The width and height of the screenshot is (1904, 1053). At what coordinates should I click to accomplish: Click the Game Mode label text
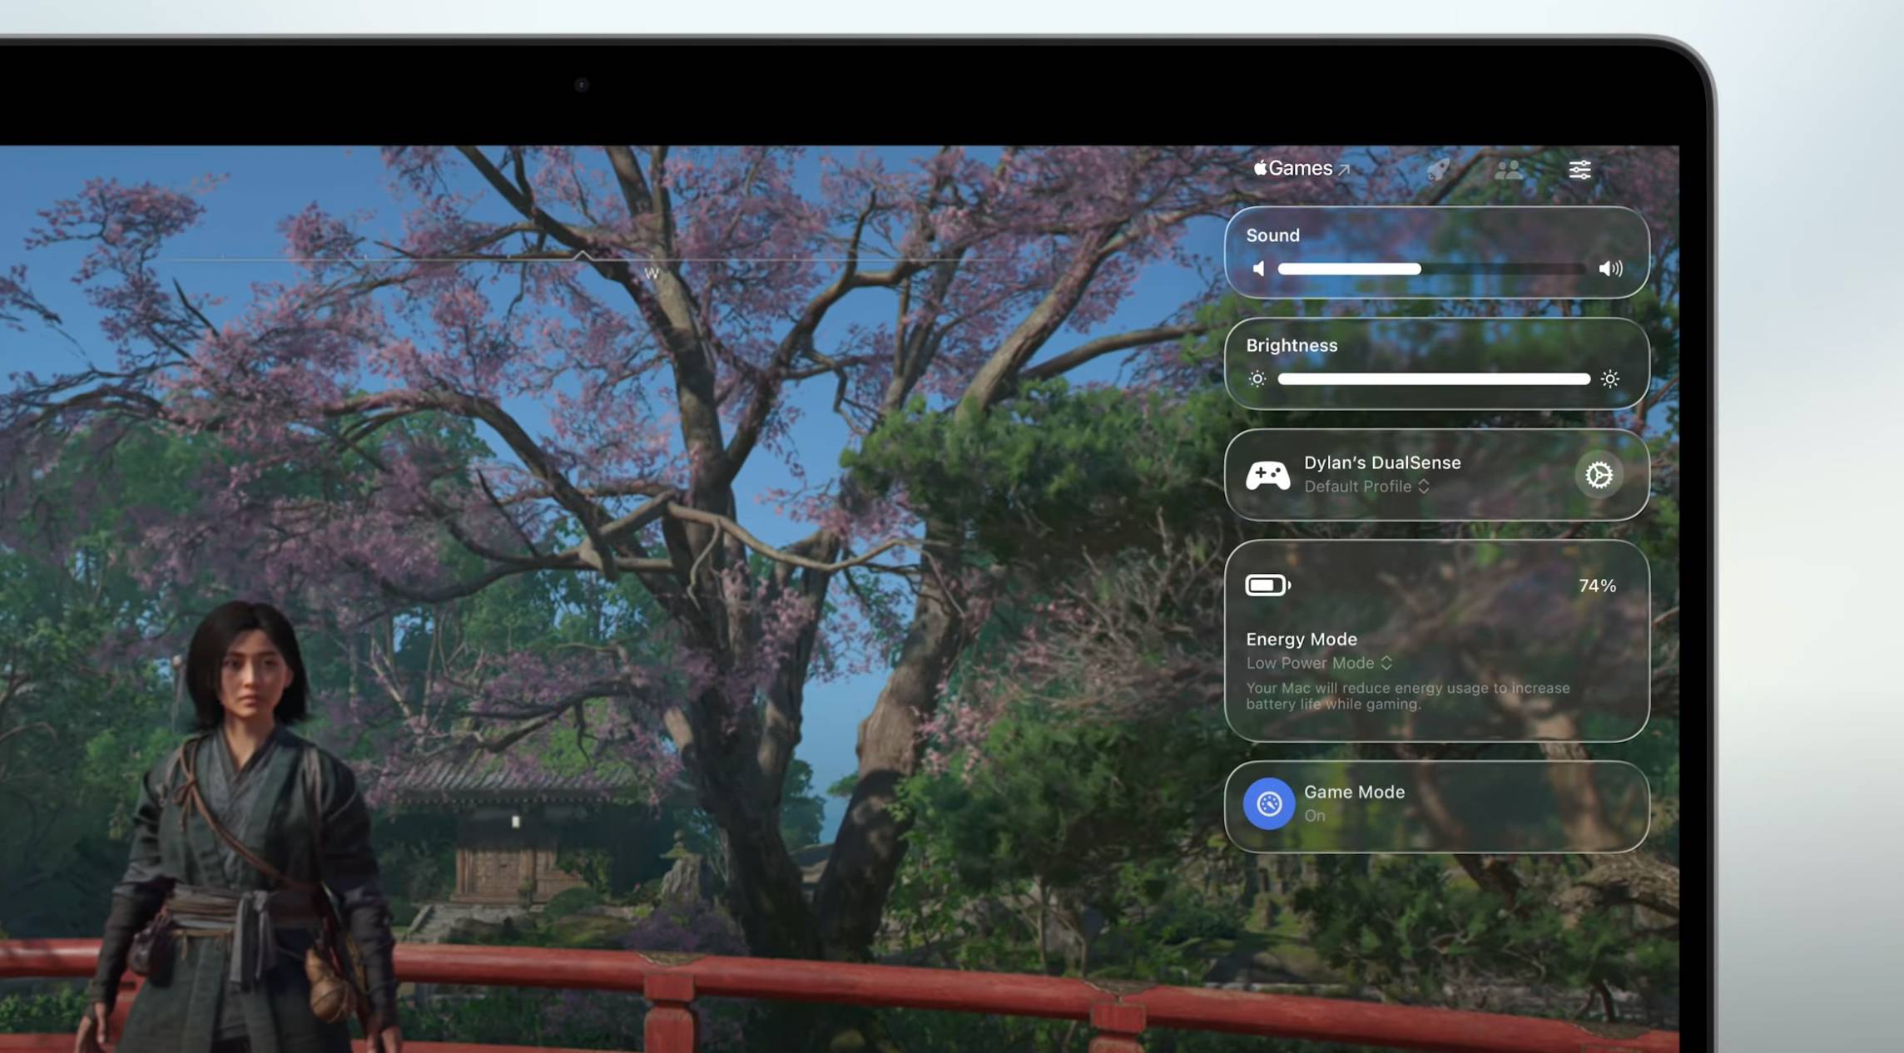(x=1354, y=792)
